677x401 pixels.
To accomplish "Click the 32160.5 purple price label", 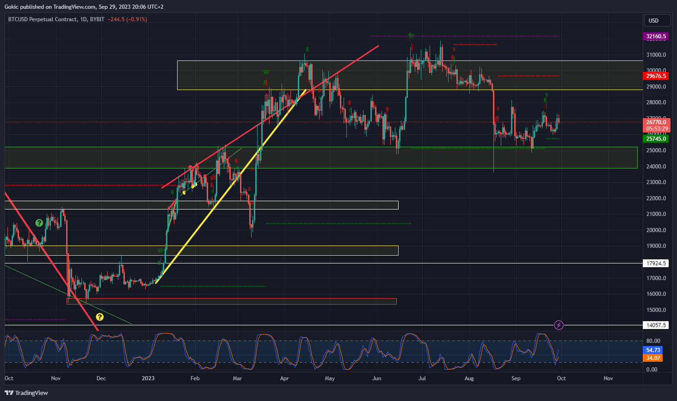I will 656,36.
